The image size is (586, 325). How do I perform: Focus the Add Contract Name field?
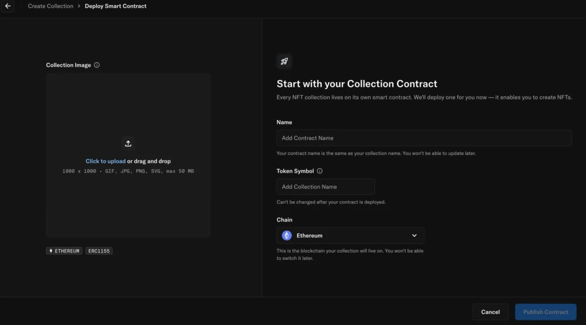point(423,138)
